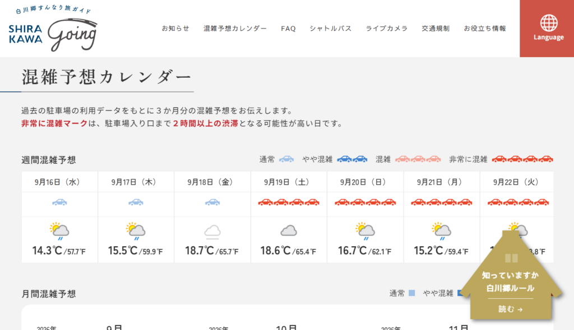Click the 16.7℃ temperature value

352,251
